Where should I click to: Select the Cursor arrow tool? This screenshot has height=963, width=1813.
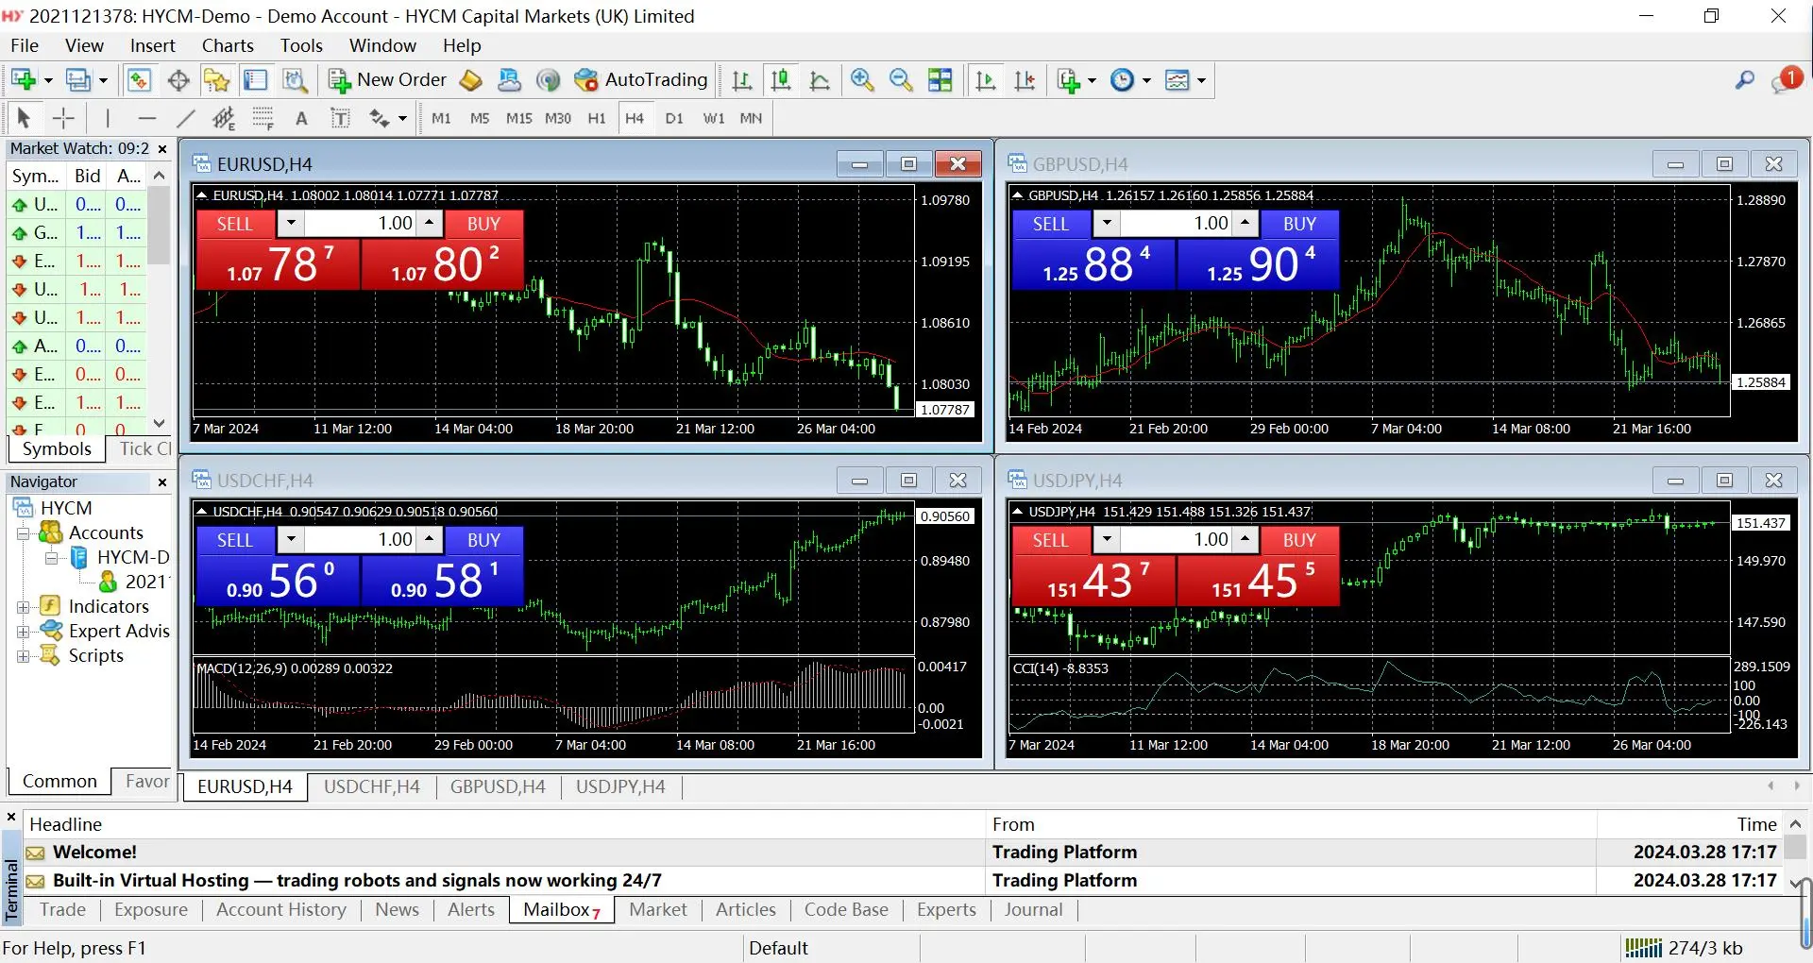pyautogui.click(x=24, y=118)
